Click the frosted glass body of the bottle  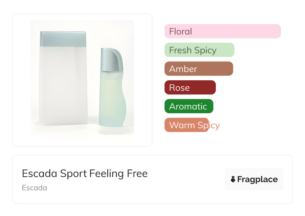click(112, 100)
